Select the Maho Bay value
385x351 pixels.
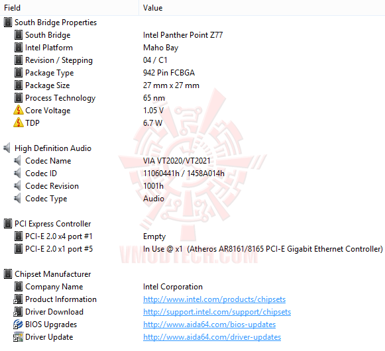[x=161, y=48]
